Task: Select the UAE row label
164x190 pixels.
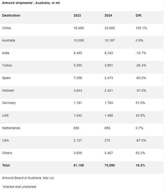Action: tap(5, 115)
